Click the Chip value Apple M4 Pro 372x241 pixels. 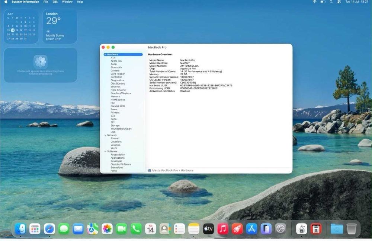tap(188, 69)
